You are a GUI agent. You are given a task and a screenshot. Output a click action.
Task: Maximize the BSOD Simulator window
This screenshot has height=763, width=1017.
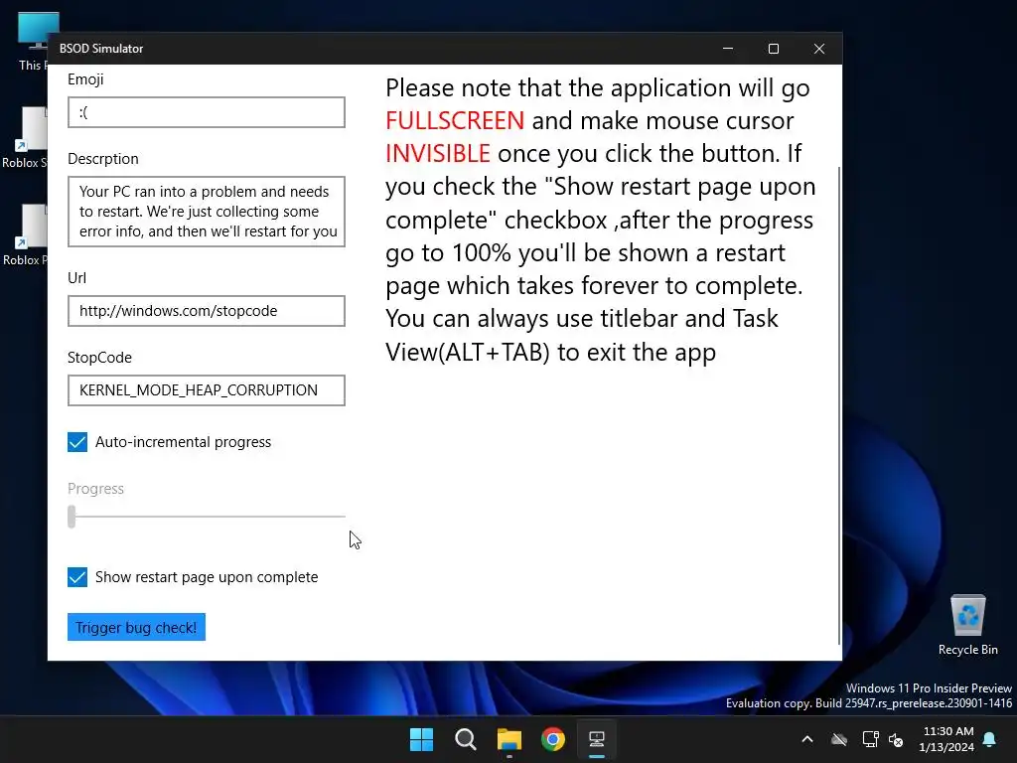point(773,49)
